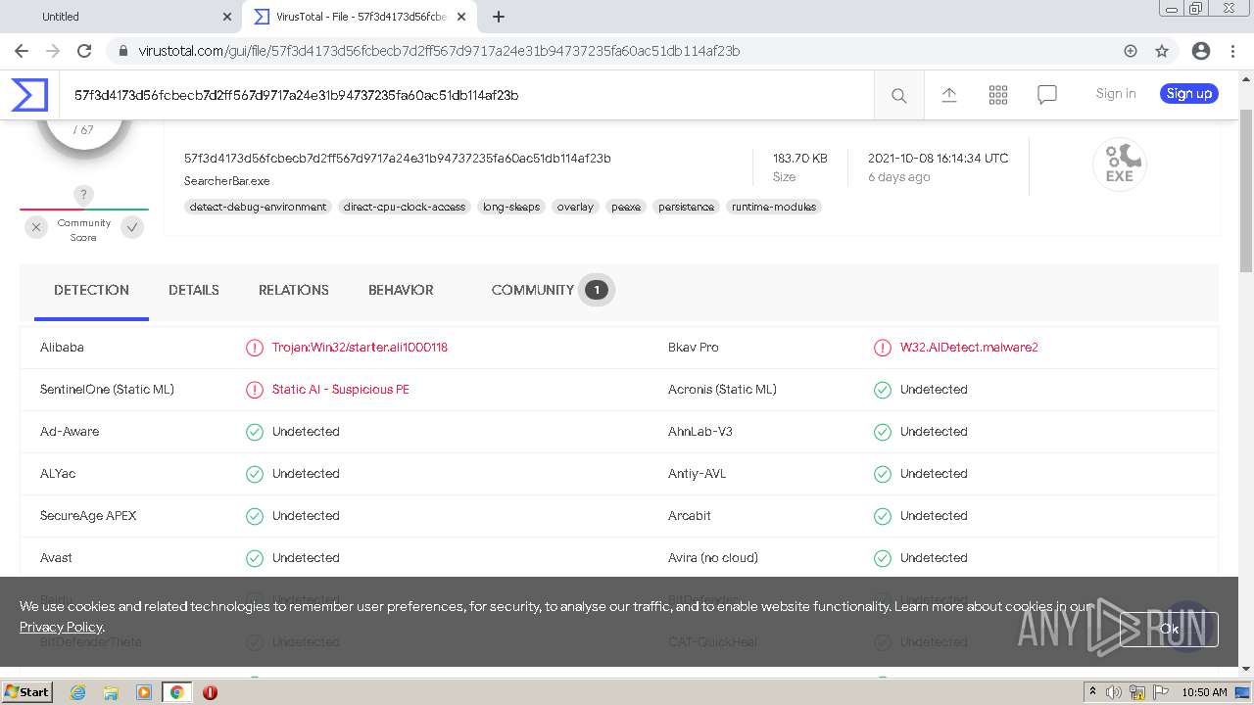1254x705 pixels.
Task: Switch to the Untitled tab
Action: point(122,17)
